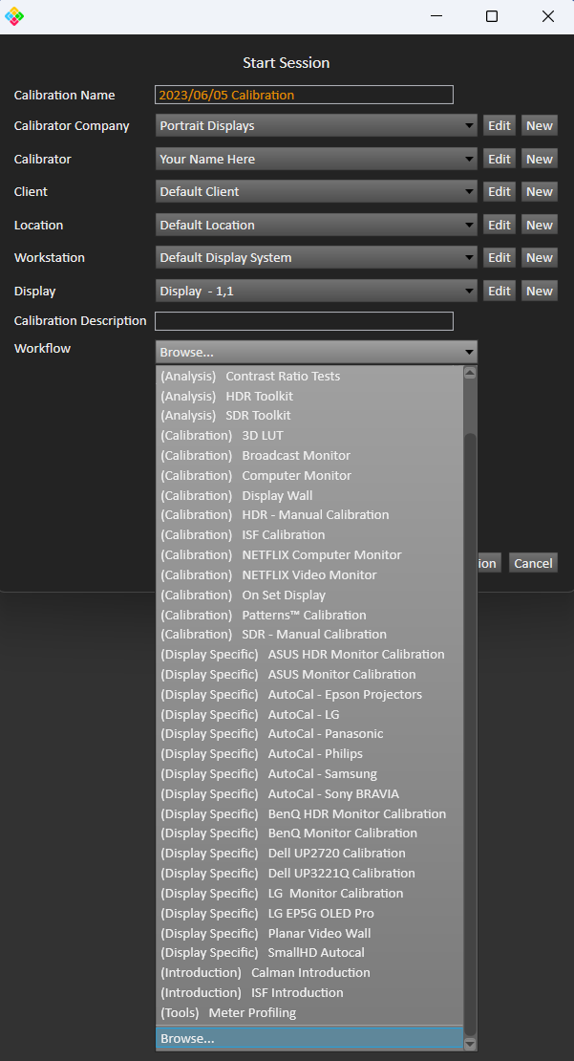Select HDR - Manual Calibration workflow

coord(309,515)
